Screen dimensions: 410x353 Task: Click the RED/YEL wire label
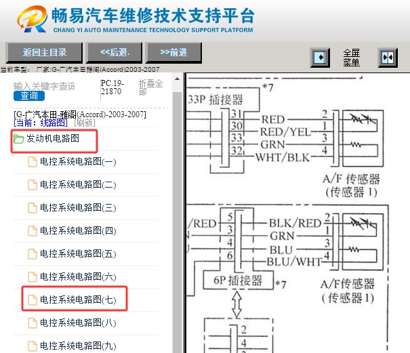(285, 132)
